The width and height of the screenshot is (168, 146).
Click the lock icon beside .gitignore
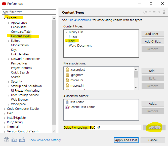(67, 75)
